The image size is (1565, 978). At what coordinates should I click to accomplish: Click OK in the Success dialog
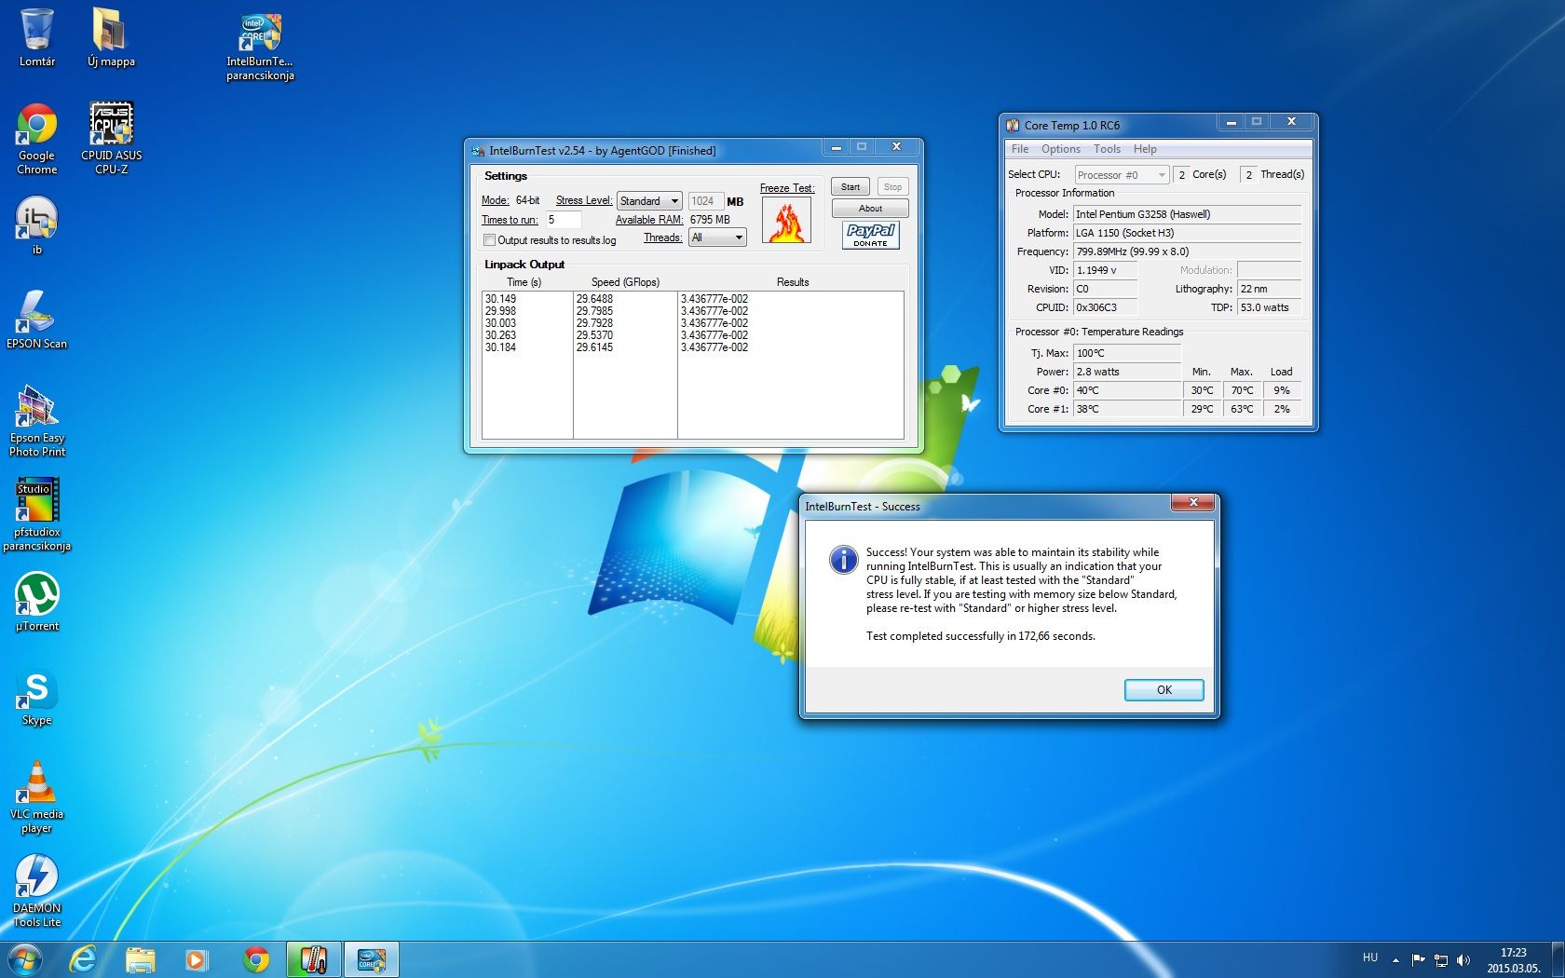pyautogui.click(x=1164, y=690)
